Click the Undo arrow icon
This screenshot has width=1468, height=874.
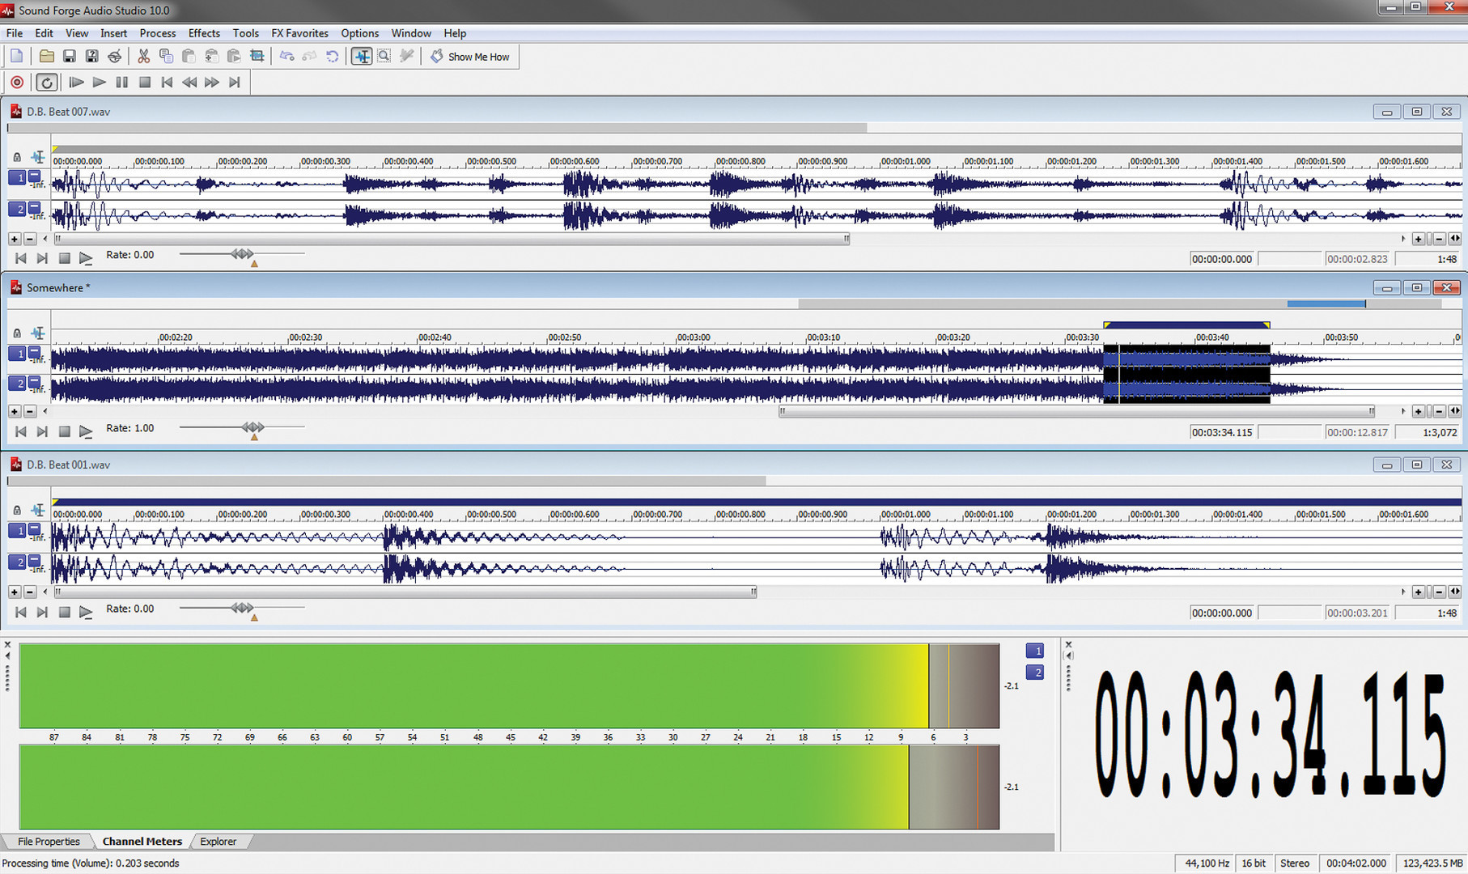pos(286,56)
